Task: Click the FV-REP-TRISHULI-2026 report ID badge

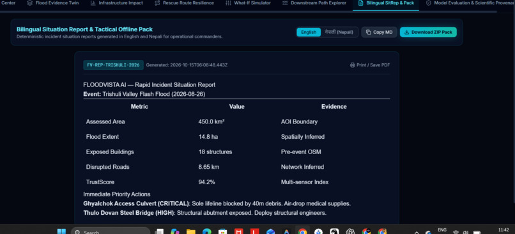Action: (x=113, y=65)
